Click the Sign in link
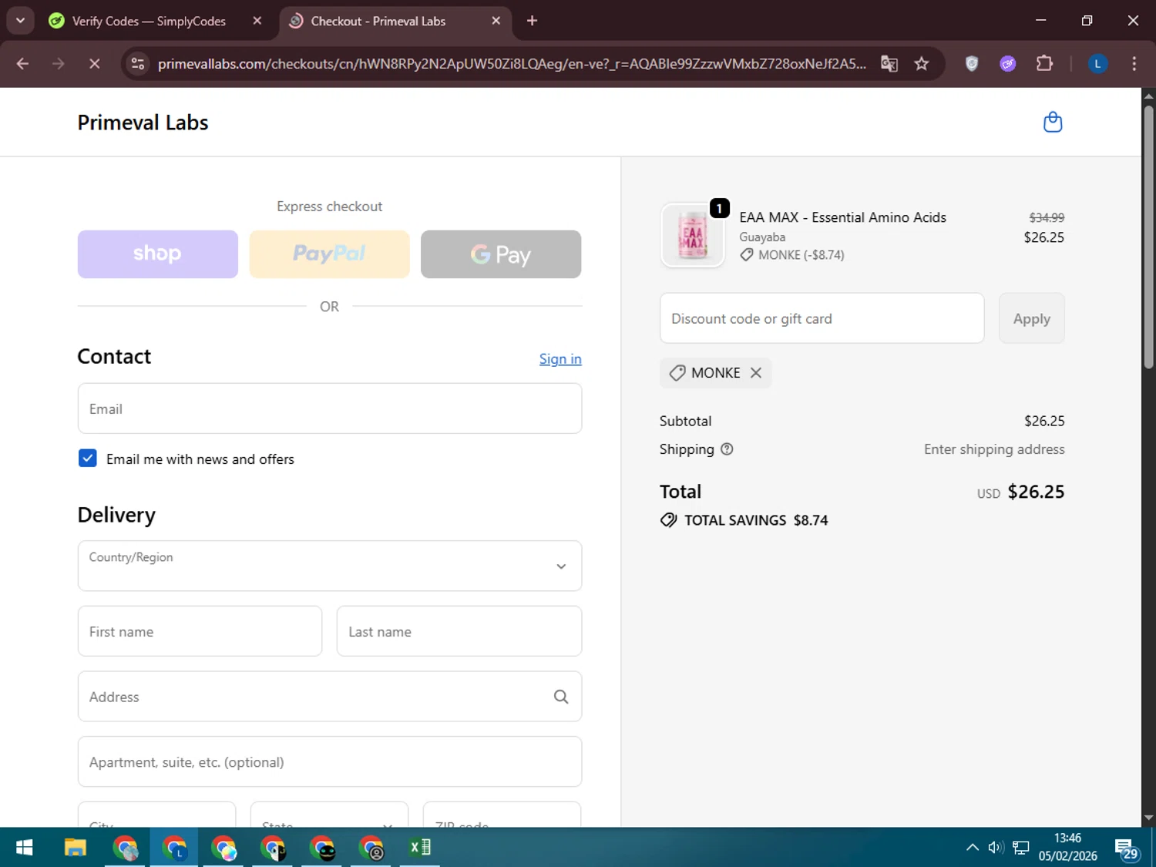The image size is (1156, 867). click(560, 359)
